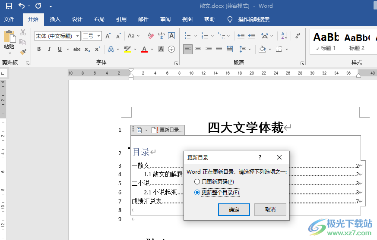This screenshot has height=240, width=377.
Task: Click the phonetic guide (wén) icon
Action: (161, 36)
